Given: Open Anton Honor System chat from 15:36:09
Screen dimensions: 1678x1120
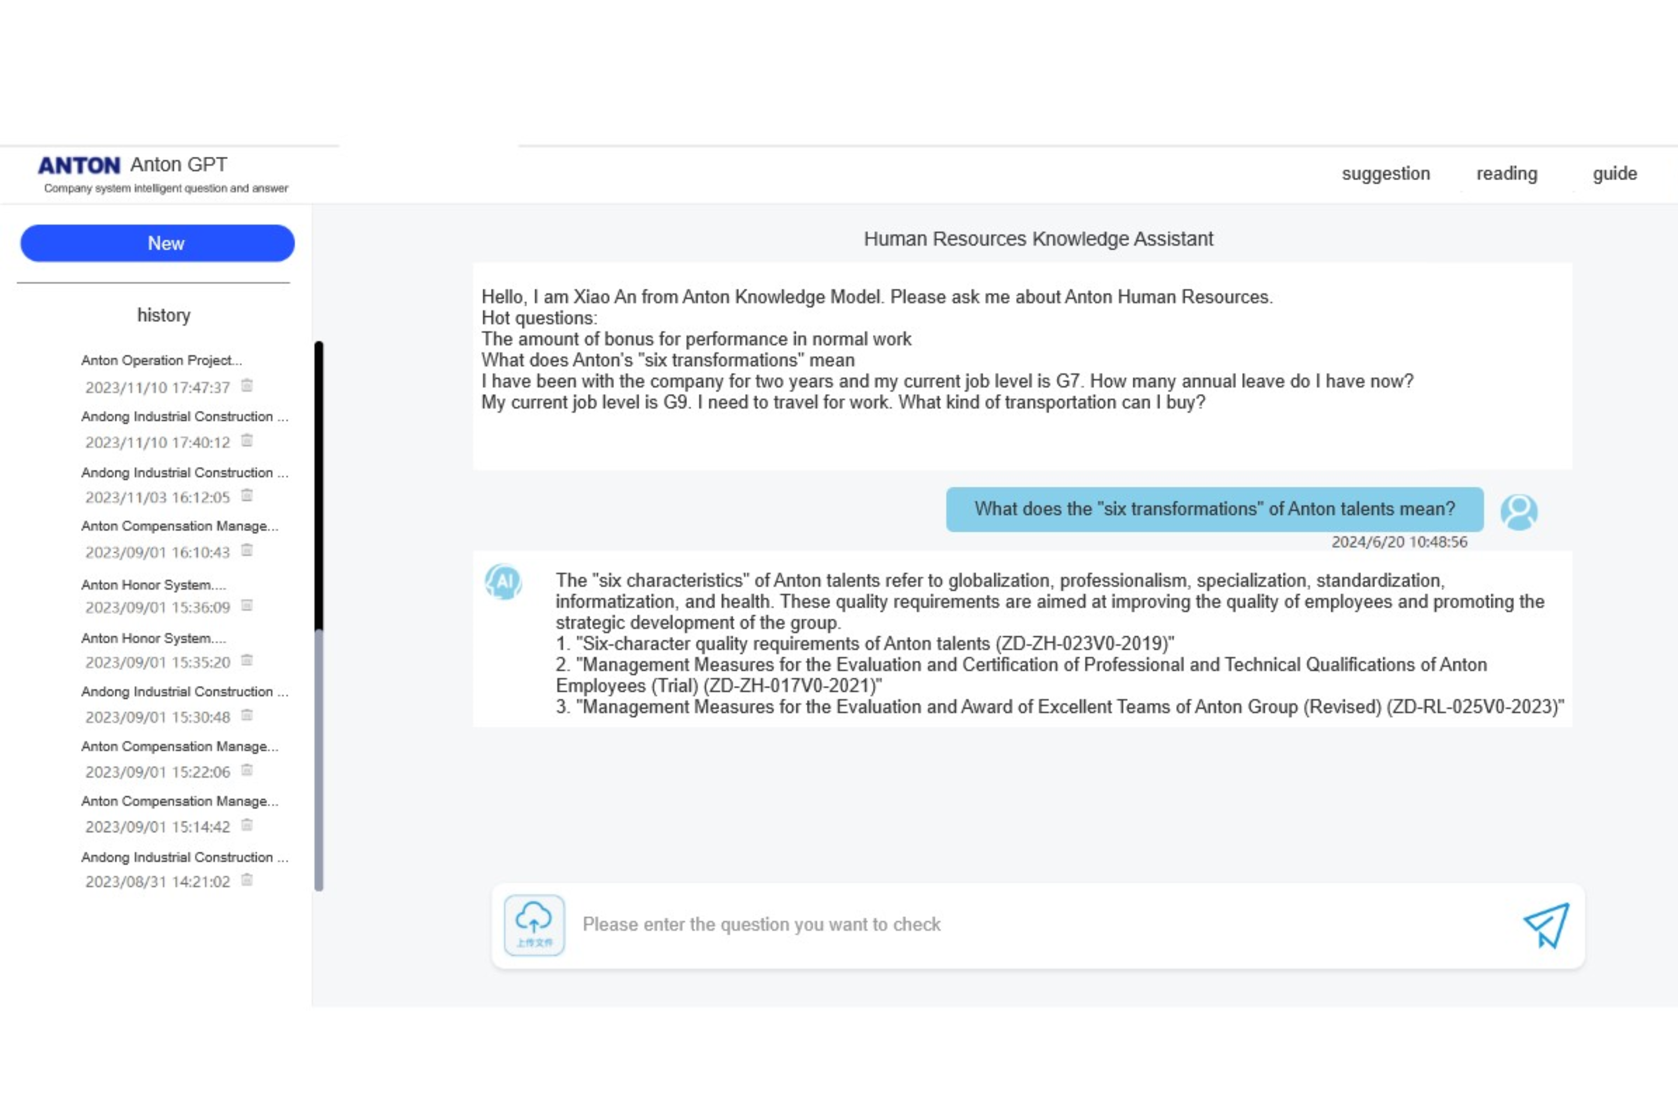Looking at the screenshot, I should [154, 585].
